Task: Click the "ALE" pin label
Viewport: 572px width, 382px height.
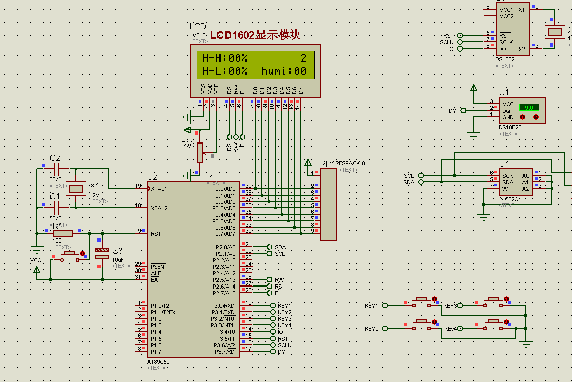Action: (156, 273)
